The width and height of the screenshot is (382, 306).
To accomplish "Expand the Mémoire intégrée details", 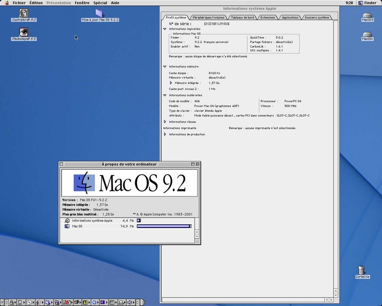I will pyautogui.click(x=171, y=83).
